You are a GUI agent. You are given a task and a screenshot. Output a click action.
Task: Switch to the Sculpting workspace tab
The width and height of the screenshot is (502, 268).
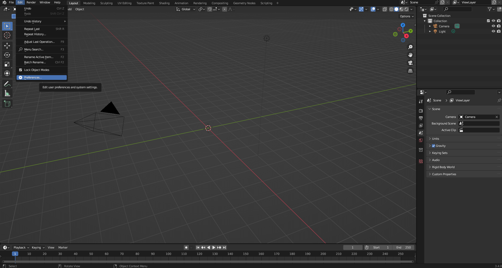point(106,3)
